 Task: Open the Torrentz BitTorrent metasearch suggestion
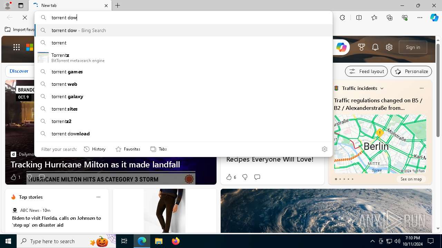pos(183,58)
